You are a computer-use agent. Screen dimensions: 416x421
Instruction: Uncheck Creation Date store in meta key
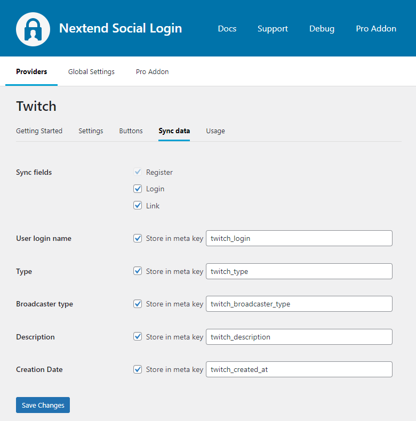138,369
